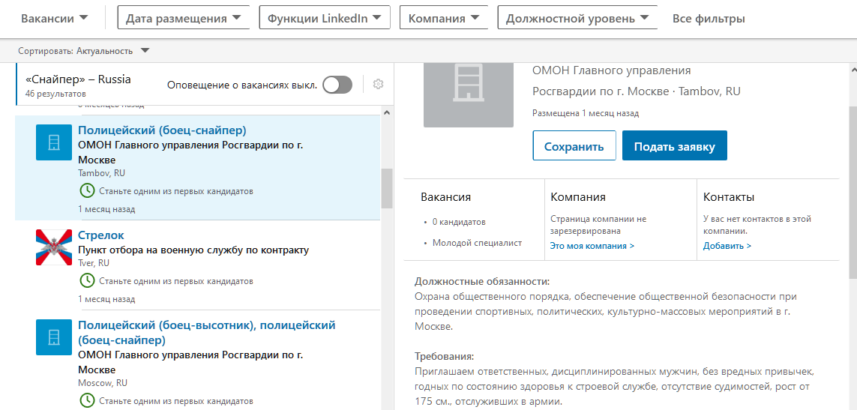Image resolution: width=857 pixels, height=410 pixels.
Task: Click the green clock icon under Moscow, RU
Action: [x=86, y=401]
